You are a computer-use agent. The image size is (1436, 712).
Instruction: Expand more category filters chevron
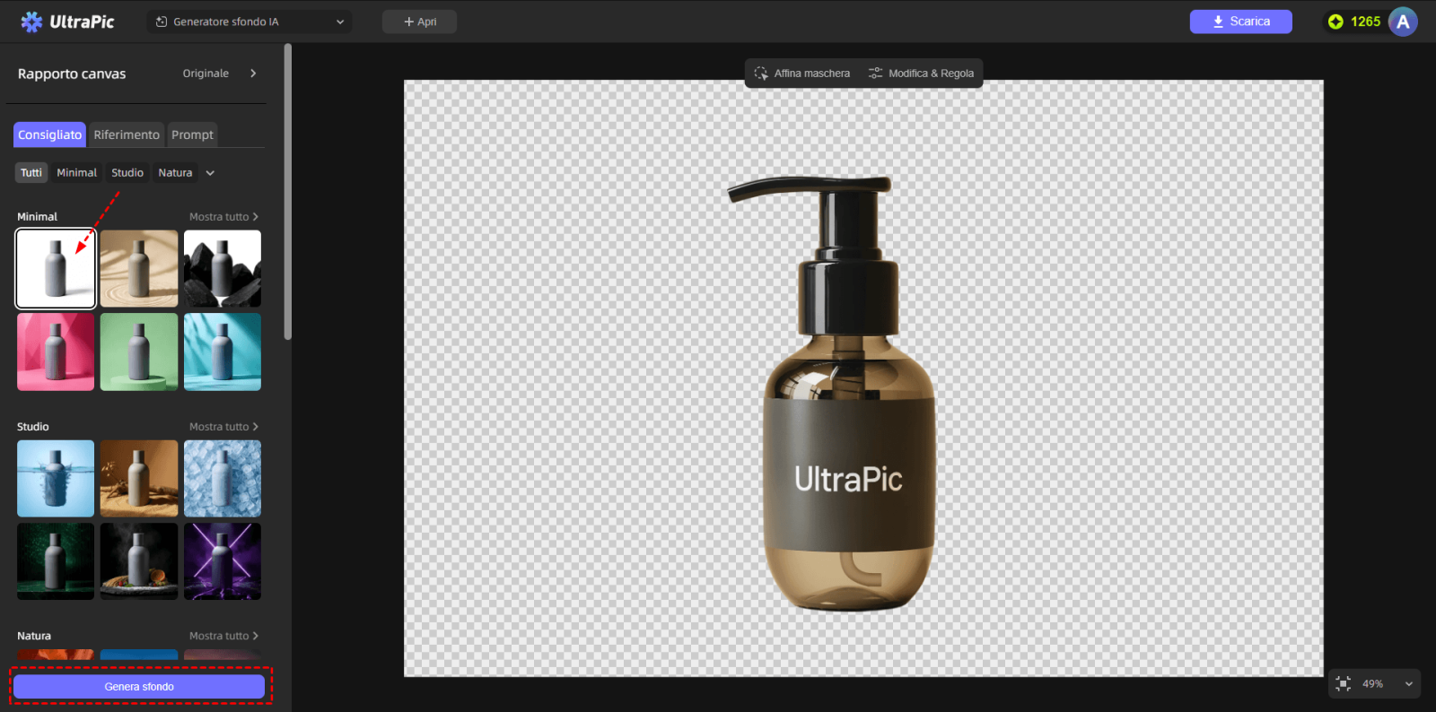click(x=210, y=173)
